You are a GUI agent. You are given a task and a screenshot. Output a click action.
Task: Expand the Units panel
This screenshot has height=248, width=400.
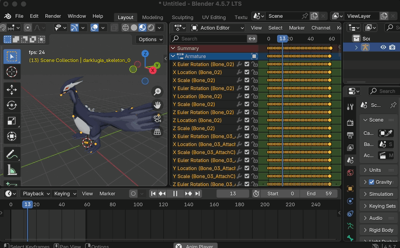pos(379,170)
